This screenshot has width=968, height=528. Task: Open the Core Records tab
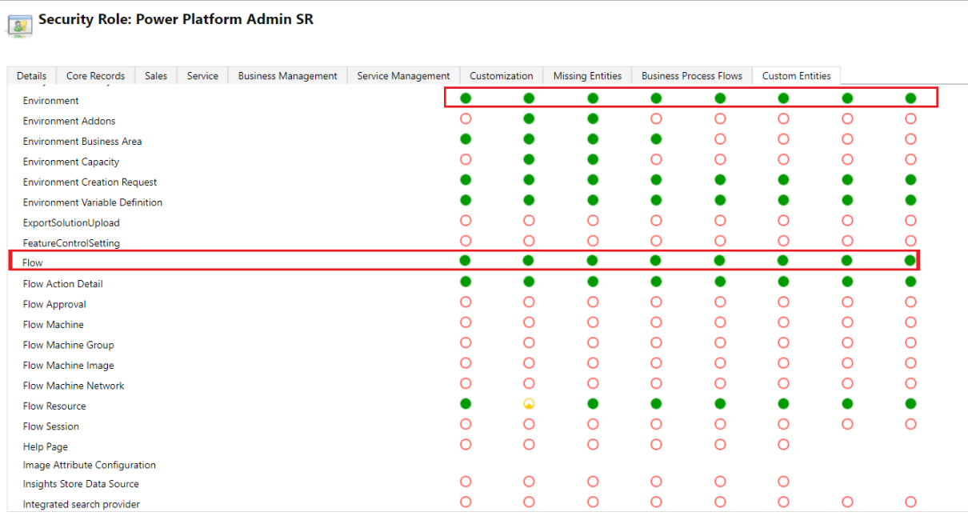[95, 75]
